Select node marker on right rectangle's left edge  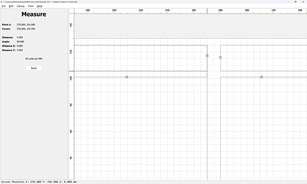click(220, 57)
